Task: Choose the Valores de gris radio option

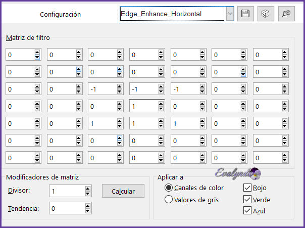Action: coord(169,200)
